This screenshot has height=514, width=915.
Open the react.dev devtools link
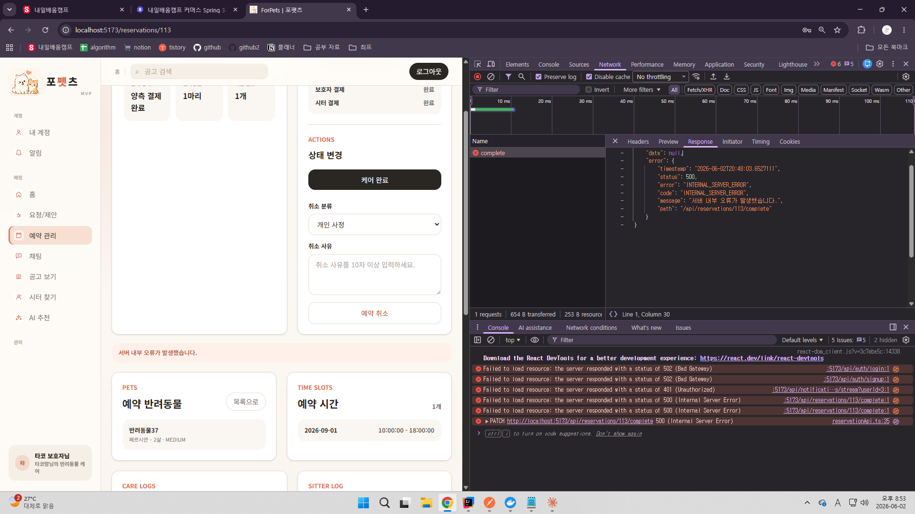tap(762, 358)
